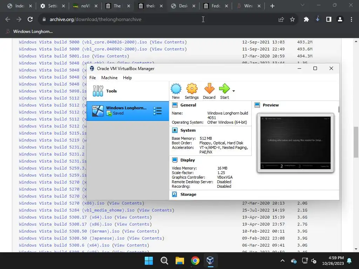
Task: Go back in the browser
Action: pyautogui.click(x=8, y=20)
